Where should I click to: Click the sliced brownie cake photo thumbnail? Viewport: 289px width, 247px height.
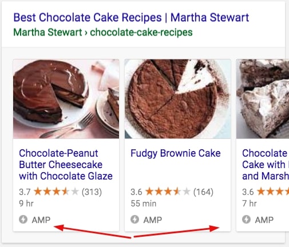click(x=177, y=99)
